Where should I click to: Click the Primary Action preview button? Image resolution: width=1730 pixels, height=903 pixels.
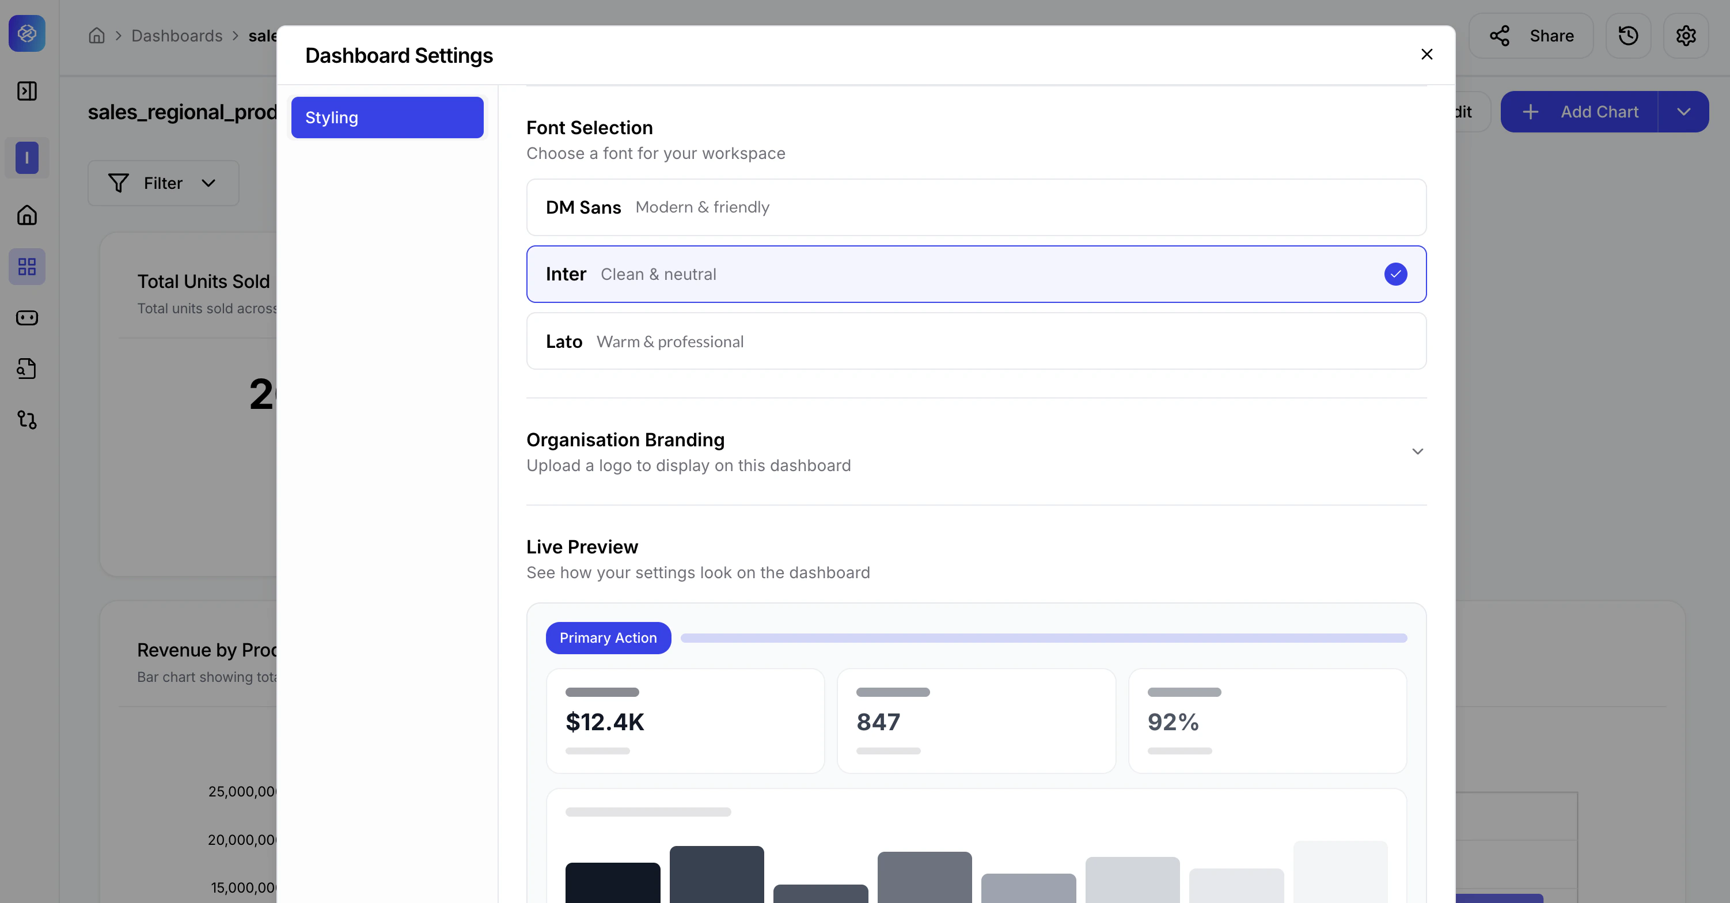(608, 638)
